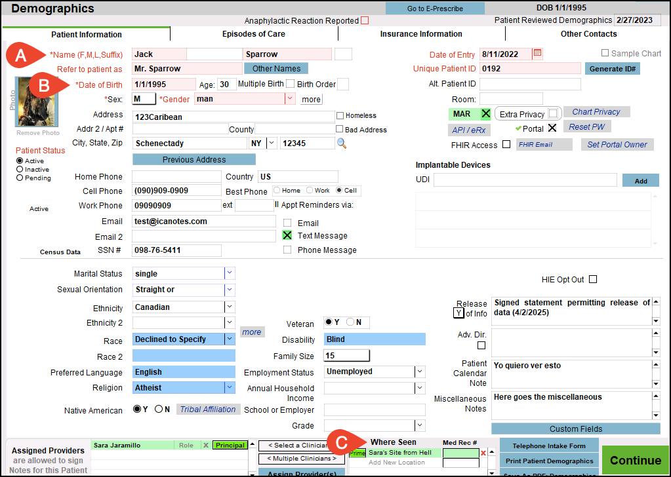The height and width of the screenshot is (477, 671).
Task: Click the X beside Sara Jaramillo's role
Action: tap(205, 446)
